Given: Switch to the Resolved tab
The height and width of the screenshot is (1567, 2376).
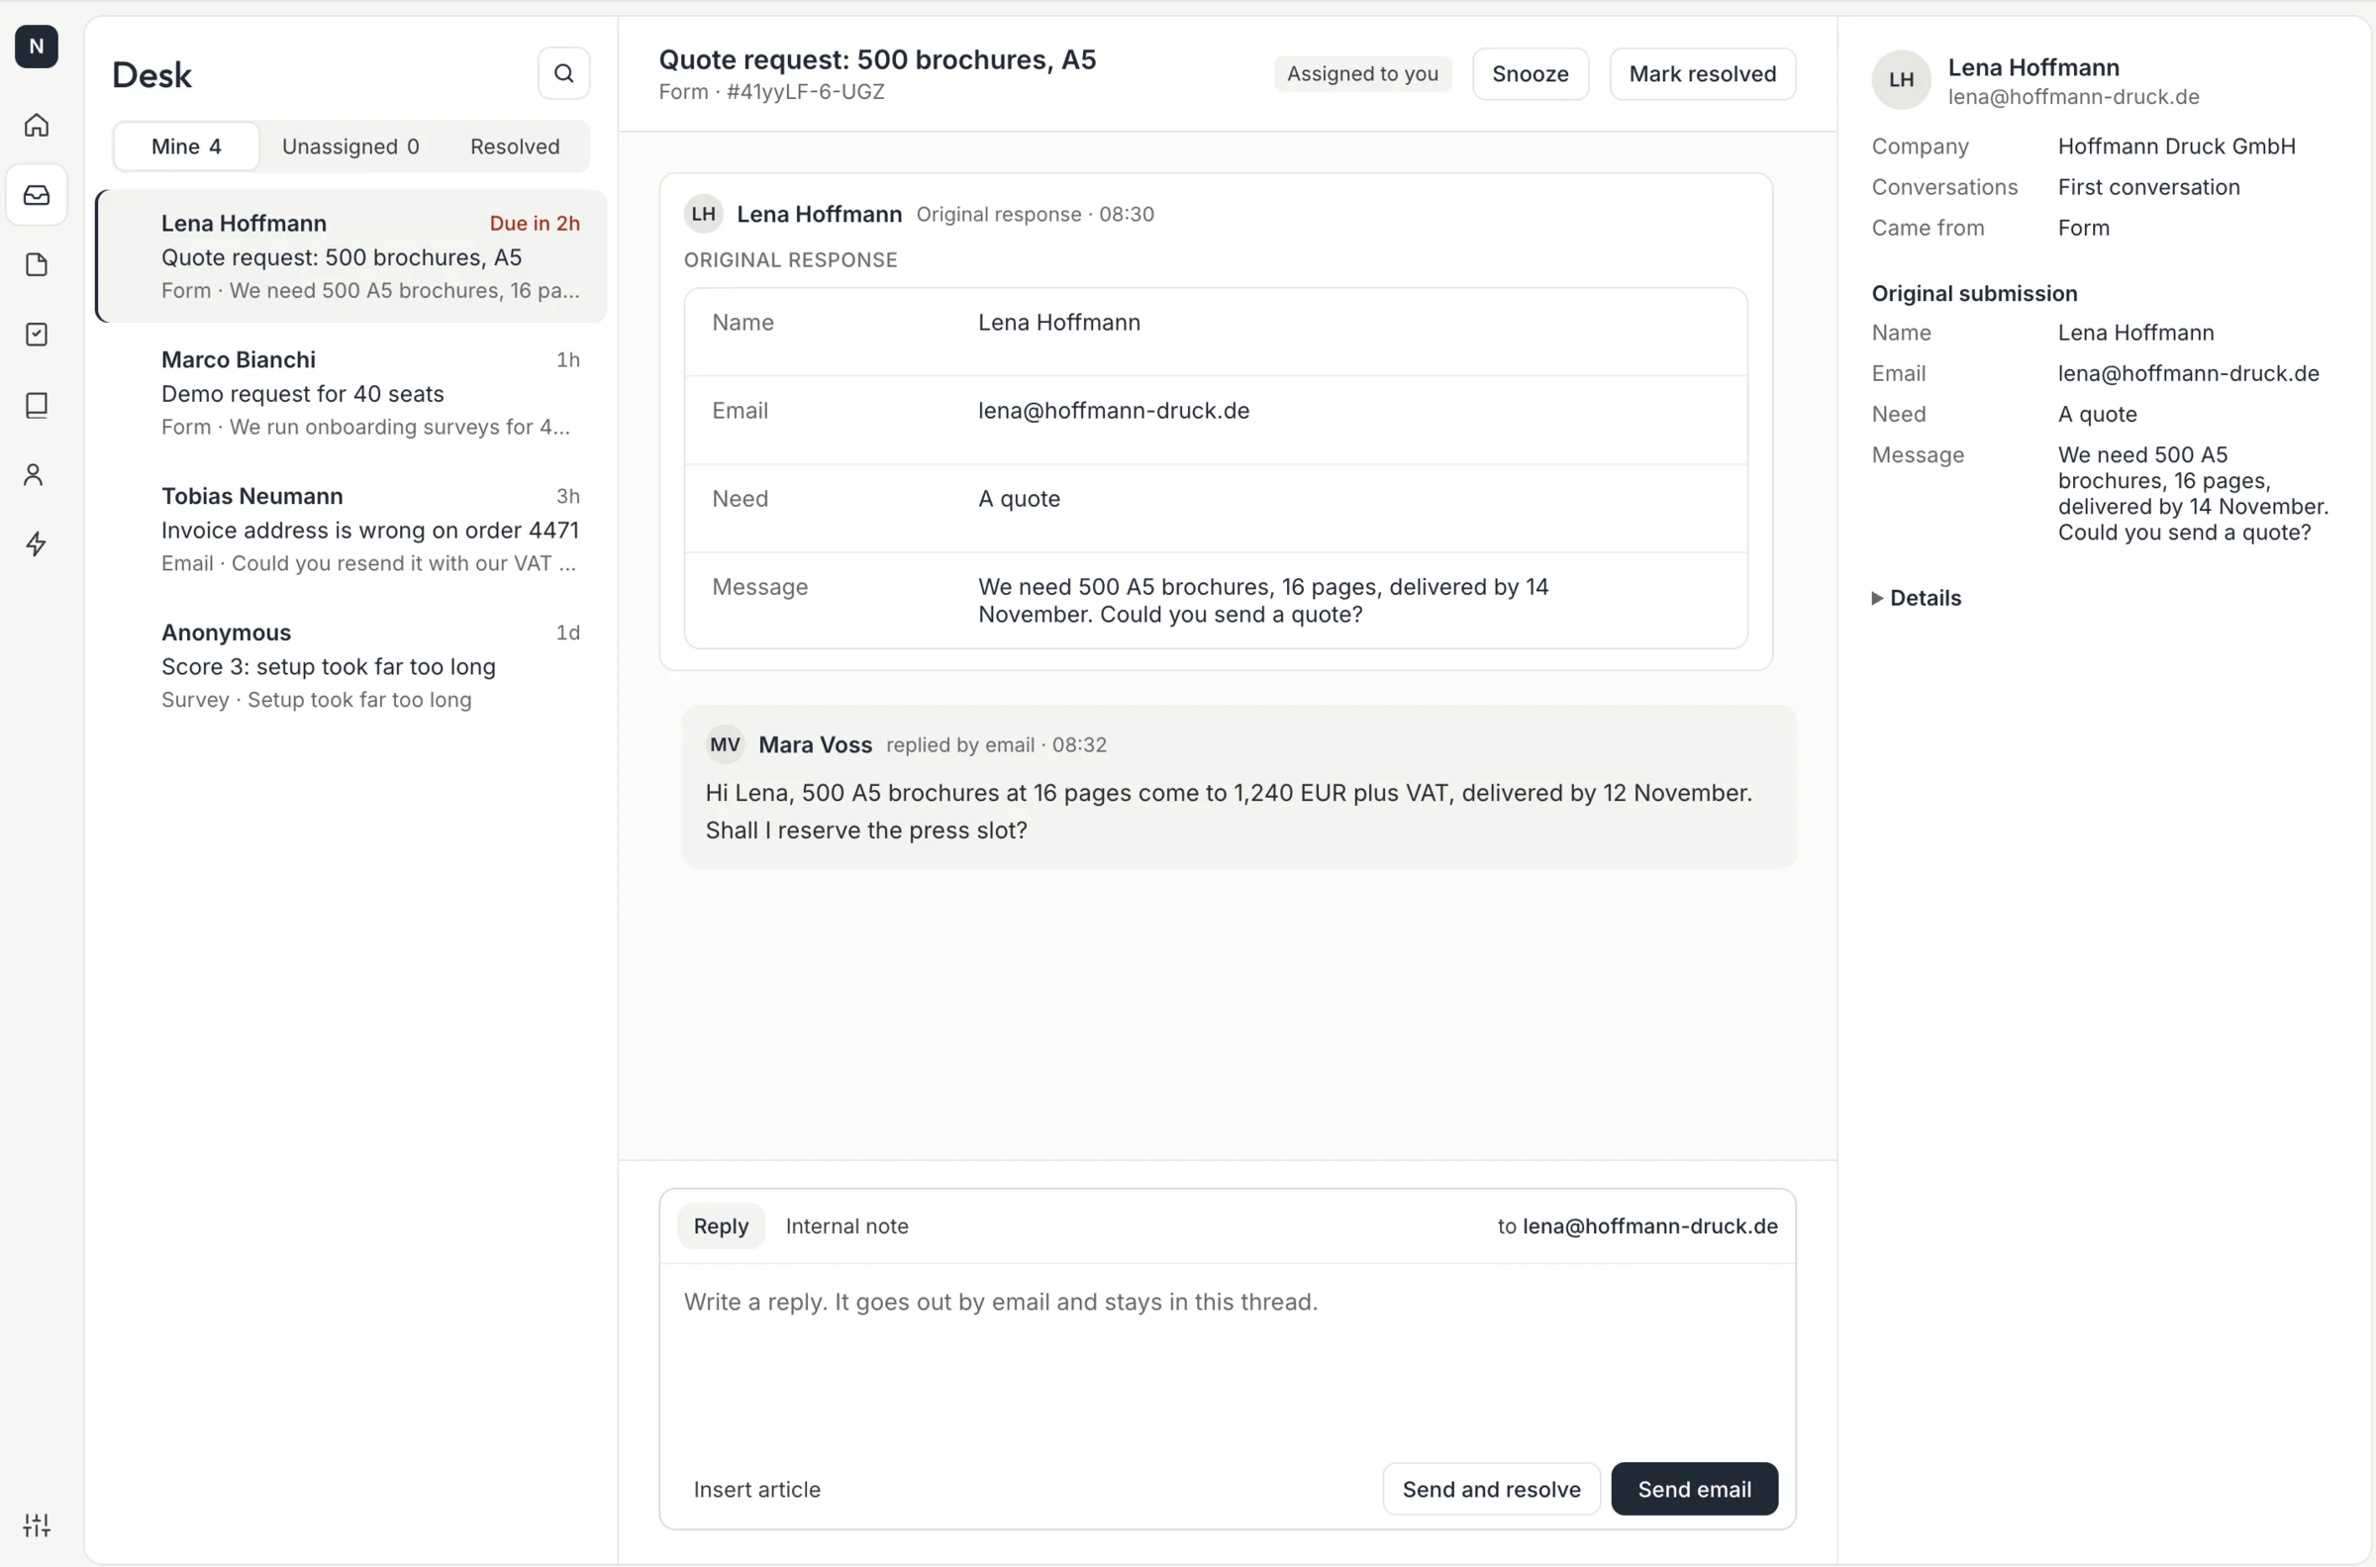Looking at the screenshot, I should tap(515, 146).
